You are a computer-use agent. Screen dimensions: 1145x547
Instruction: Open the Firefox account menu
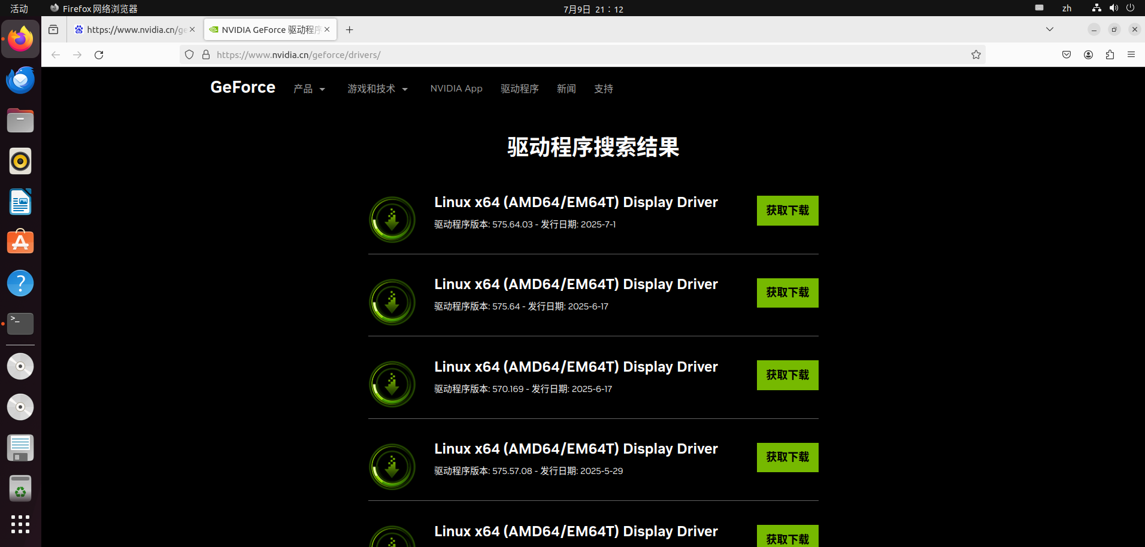[x=1088, y=55]
